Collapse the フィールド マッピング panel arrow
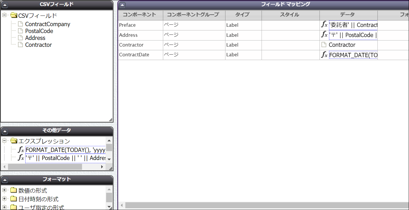The height and width of the screenshot is (210, 409). 122,5
